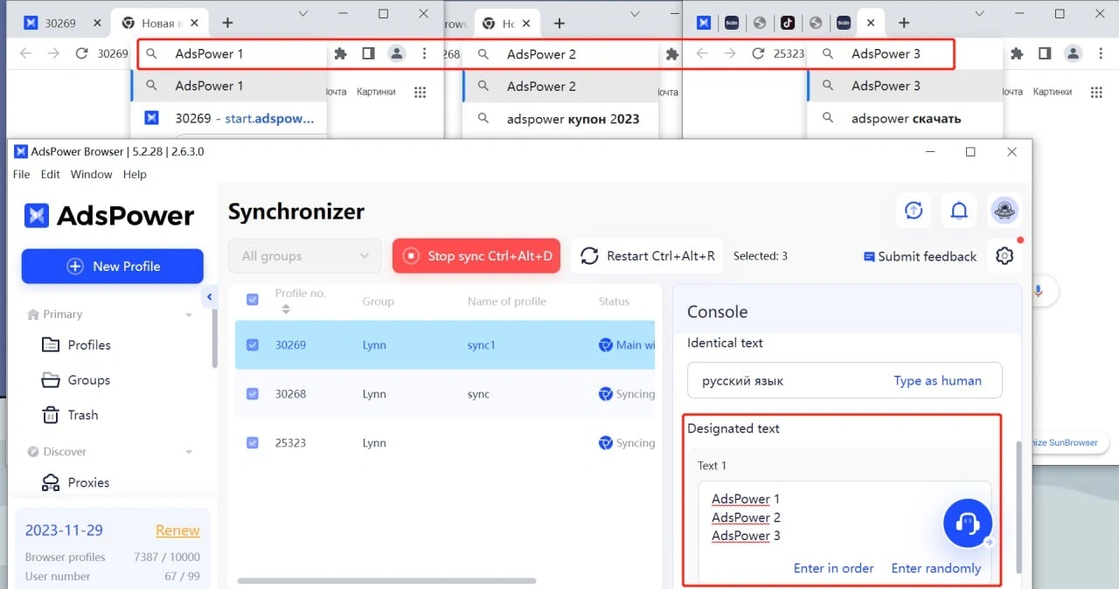Open a new tab in first browser window

(227, 23)
